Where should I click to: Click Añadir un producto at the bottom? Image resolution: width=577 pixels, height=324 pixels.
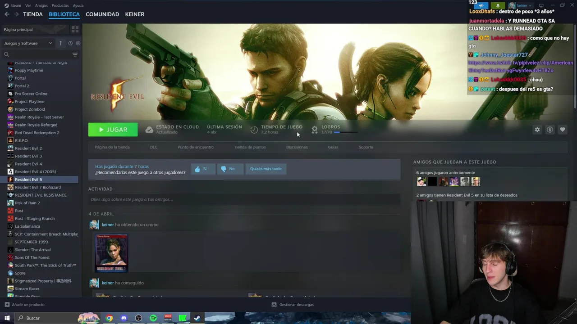pyautogui.click(x=24, y=305)
